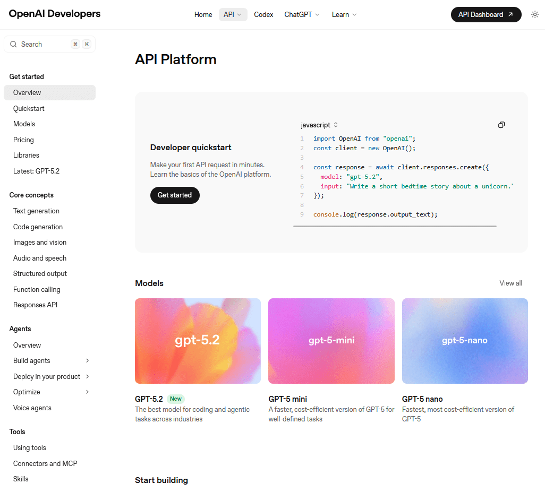Click the search magnifier icon
The image size is (545, 492).
[x=13, y=44]
